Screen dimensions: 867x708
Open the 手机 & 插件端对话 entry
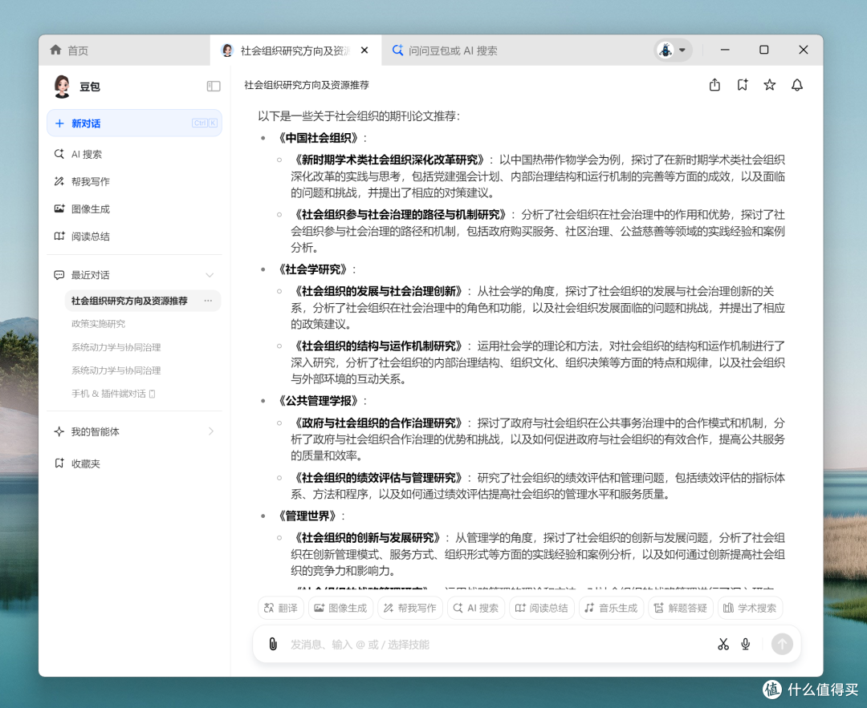tap(113, 394)
